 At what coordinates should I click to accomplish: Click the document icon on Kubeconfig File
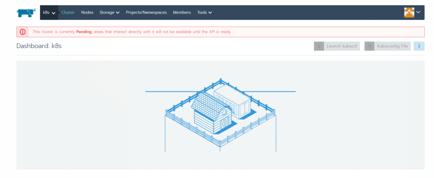369,46
